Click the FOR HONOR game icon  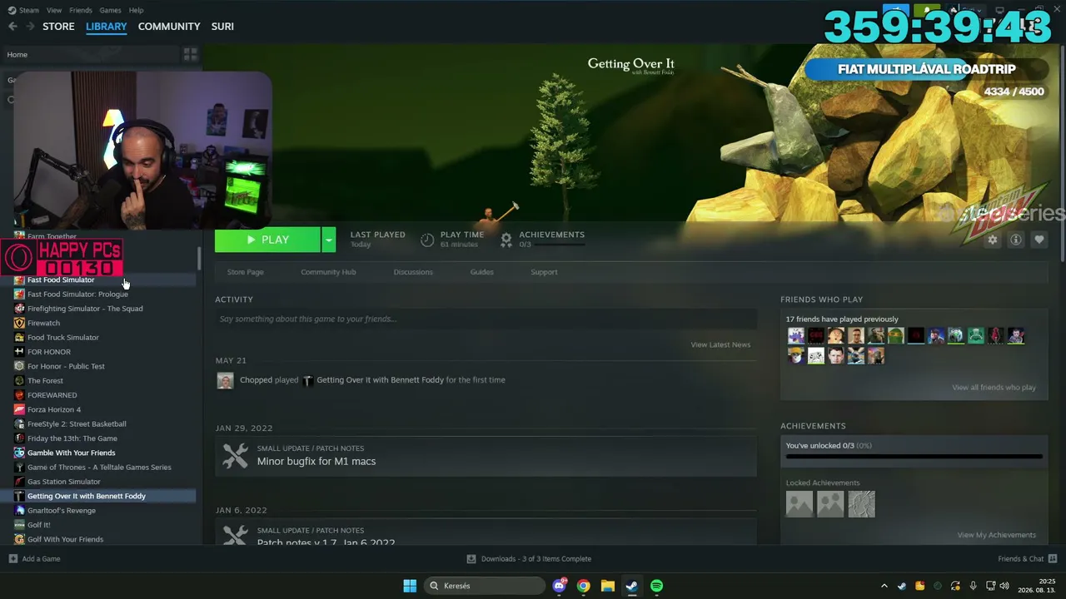pyautogui.click(x=19, y=352)
